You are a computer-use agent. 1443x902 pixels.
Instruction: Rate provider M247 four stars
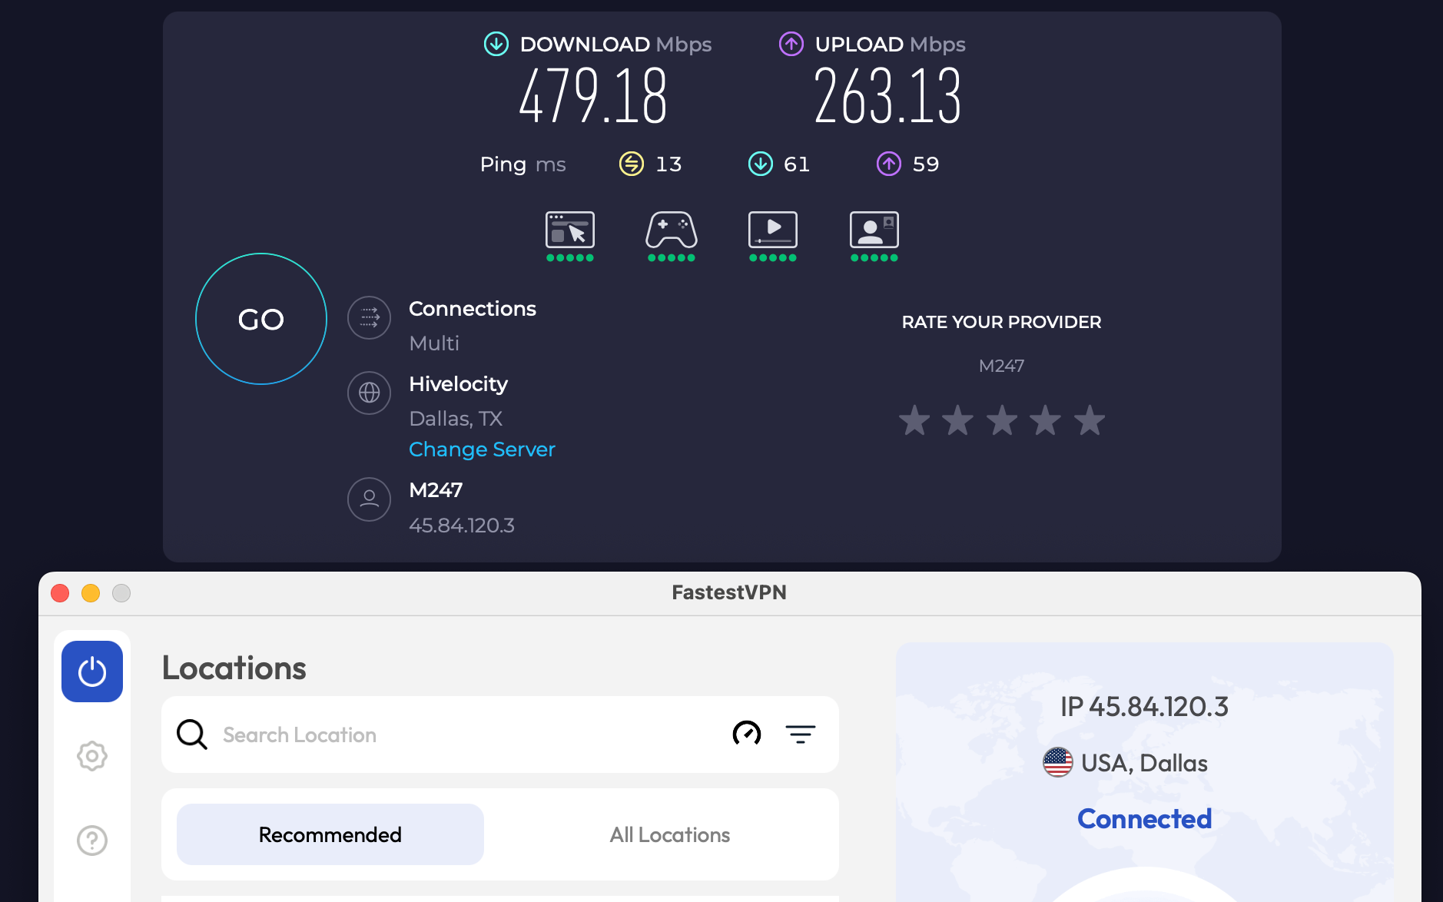point(1046,420)
